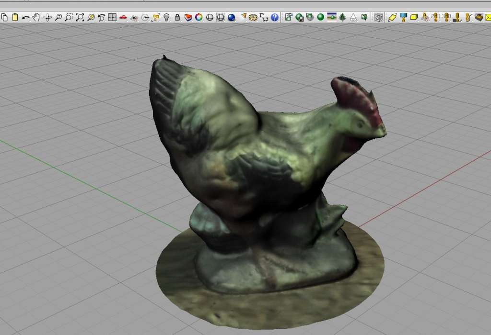Open Options with the gear icon
This screenshot has height=335, width=491.
pos(253,18)
